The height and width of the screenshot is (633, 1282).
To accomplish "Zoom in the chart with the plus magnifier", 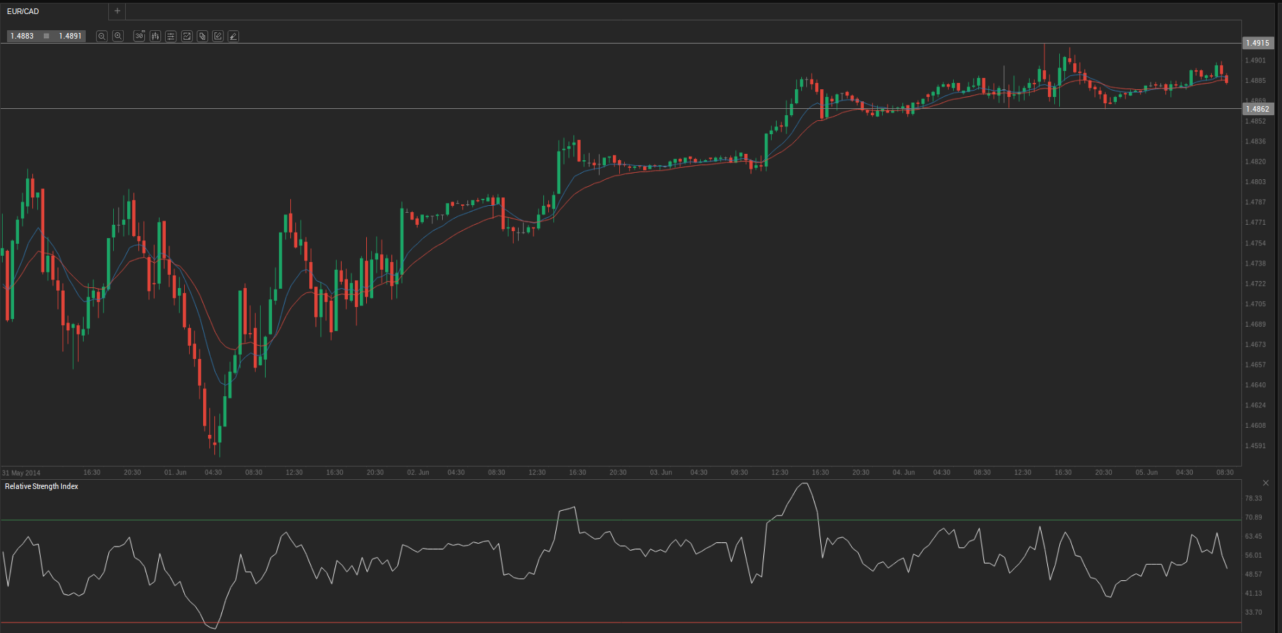I will (x=118, y=36).
